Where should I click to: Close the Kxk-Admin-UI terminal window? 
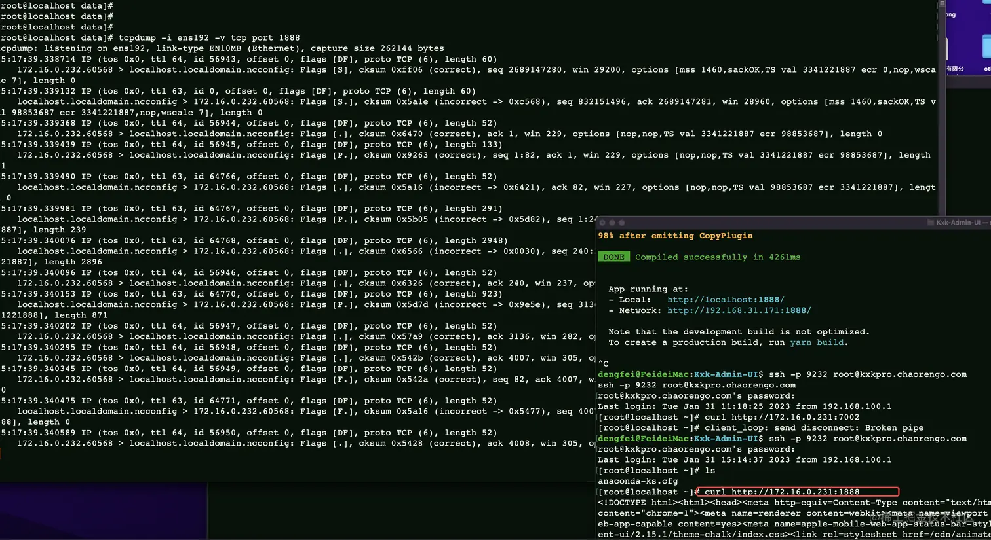point(602,223)
